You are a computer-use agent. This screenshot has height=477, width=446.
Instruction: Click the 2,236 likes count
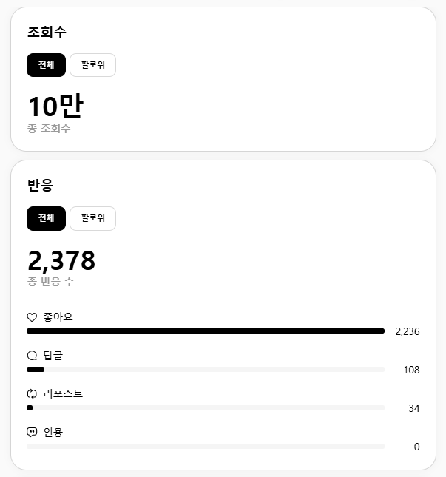pyautogui.click(x=408, y=331)
